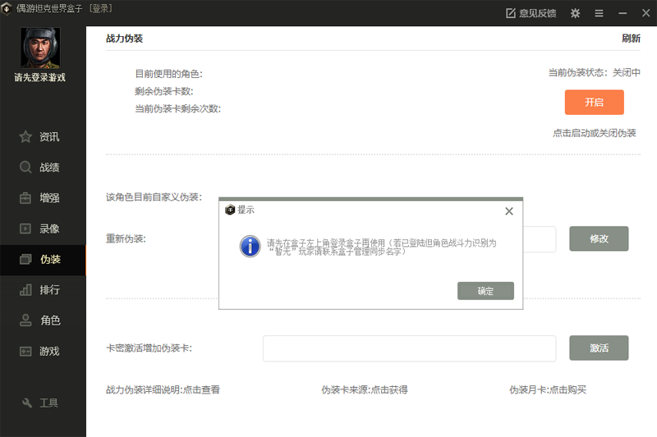The width and height of the screenshot is (657, 437).
Task: Click 刷新 refresh link at top right
Action: pos(631,39)
